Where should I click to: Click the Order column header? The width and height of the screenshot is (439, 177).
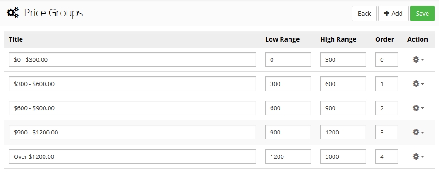point(384,39)
